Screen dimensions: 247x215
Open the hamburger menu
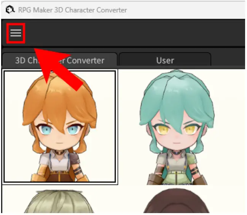[x=16, y=33]
